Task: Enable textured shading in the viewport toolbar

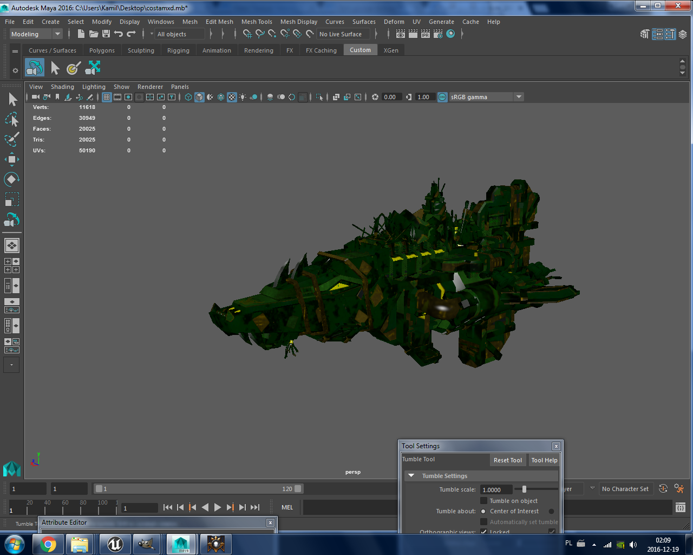Action: (232, 96)
